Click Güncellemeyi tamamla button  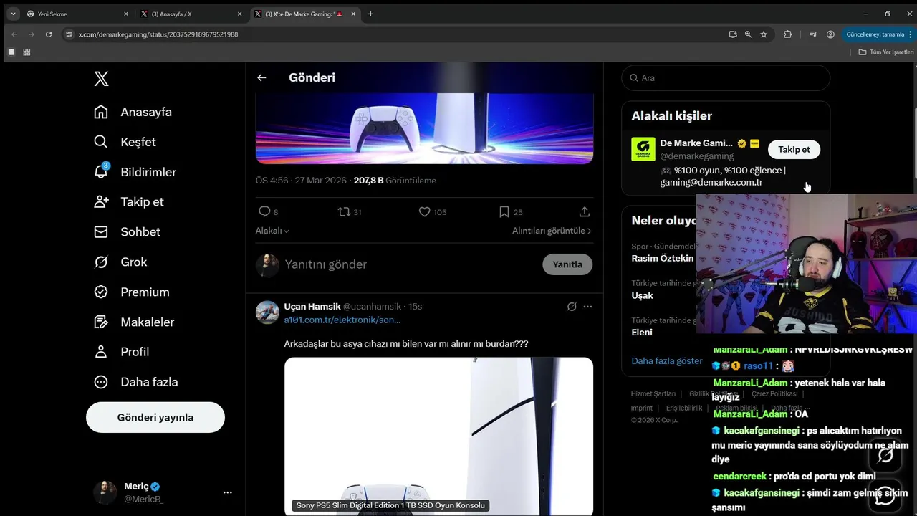875,34
